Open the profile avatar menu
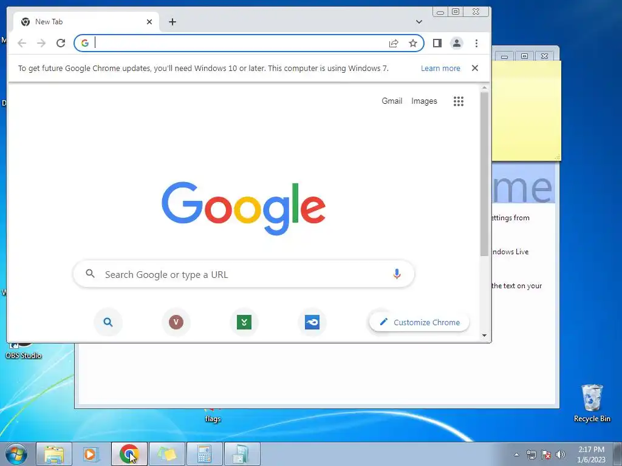 (x=457, y=43)
